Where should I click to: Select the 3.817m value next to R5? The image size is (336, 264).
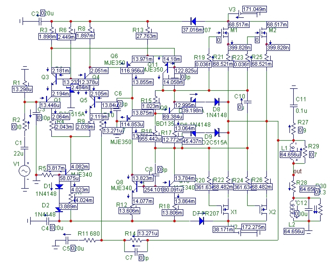point(56,168)
